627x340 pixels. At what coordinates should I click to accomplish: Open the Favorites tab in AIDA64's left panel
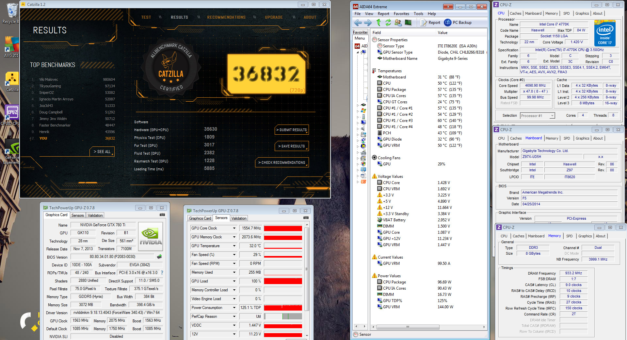(360, 32)
